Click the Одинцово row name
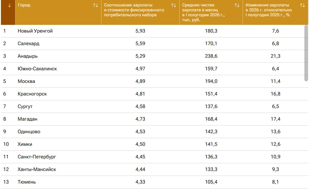 tap(29, 132)
